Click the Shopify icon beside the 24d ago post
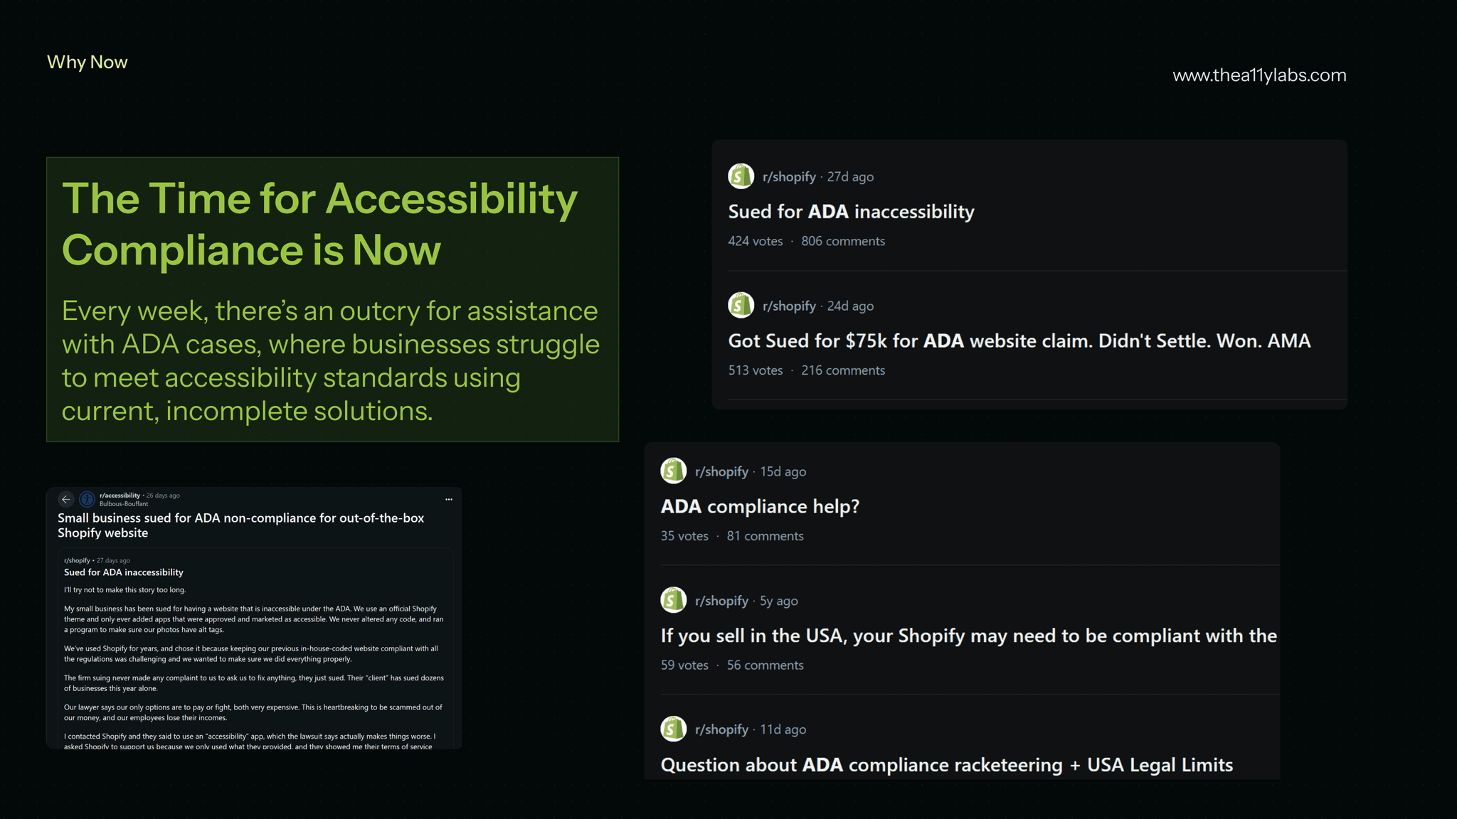 pos(741,306)
